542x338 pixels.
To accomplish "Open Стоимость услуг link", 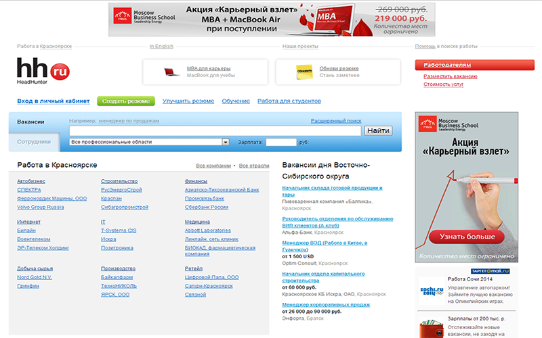I will 444,84.
